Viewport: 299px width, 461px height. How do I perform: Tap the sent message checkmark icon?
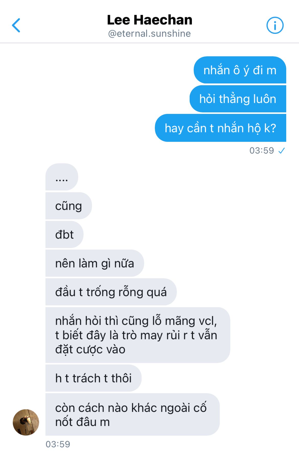pos(282,151)
